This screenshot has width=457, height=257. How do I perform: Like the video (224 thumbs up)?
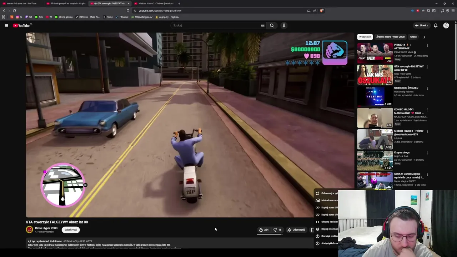point(264,230)
